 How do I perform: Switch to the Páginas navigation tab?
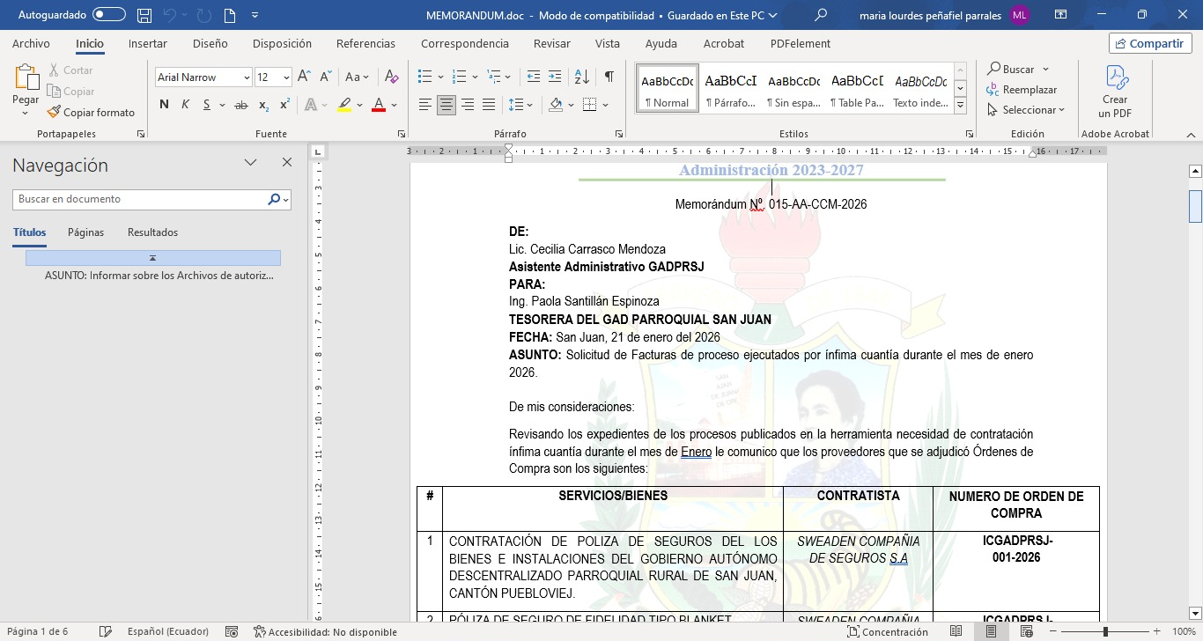(85, 232)
